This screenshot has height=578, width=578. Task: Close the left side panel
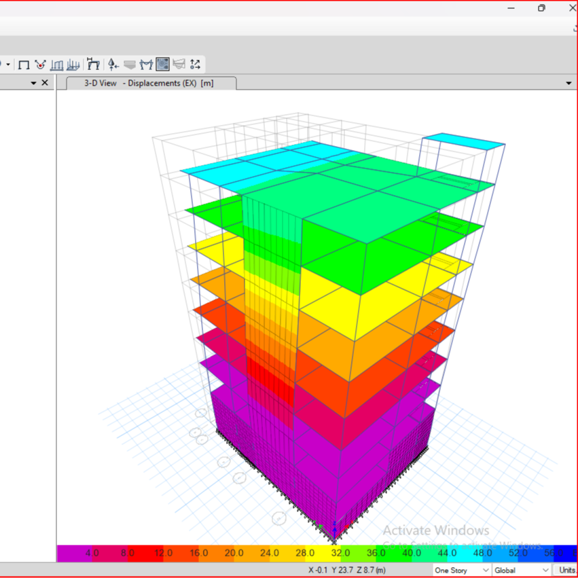(45, 83)
